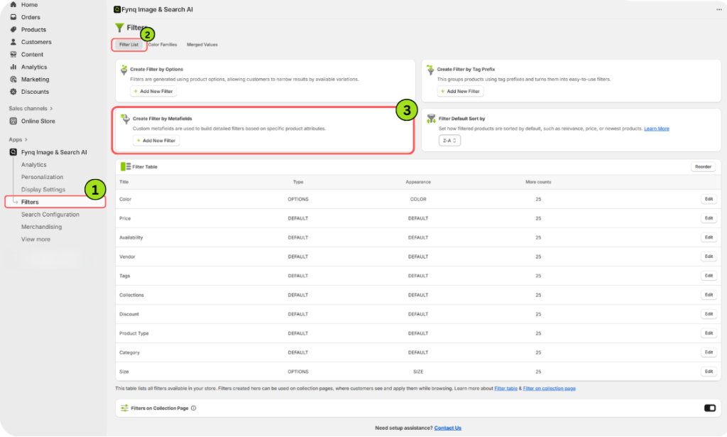Open Analytics under the Fynq app
This screenshot has height=437, width=727.
coord(34,165)
